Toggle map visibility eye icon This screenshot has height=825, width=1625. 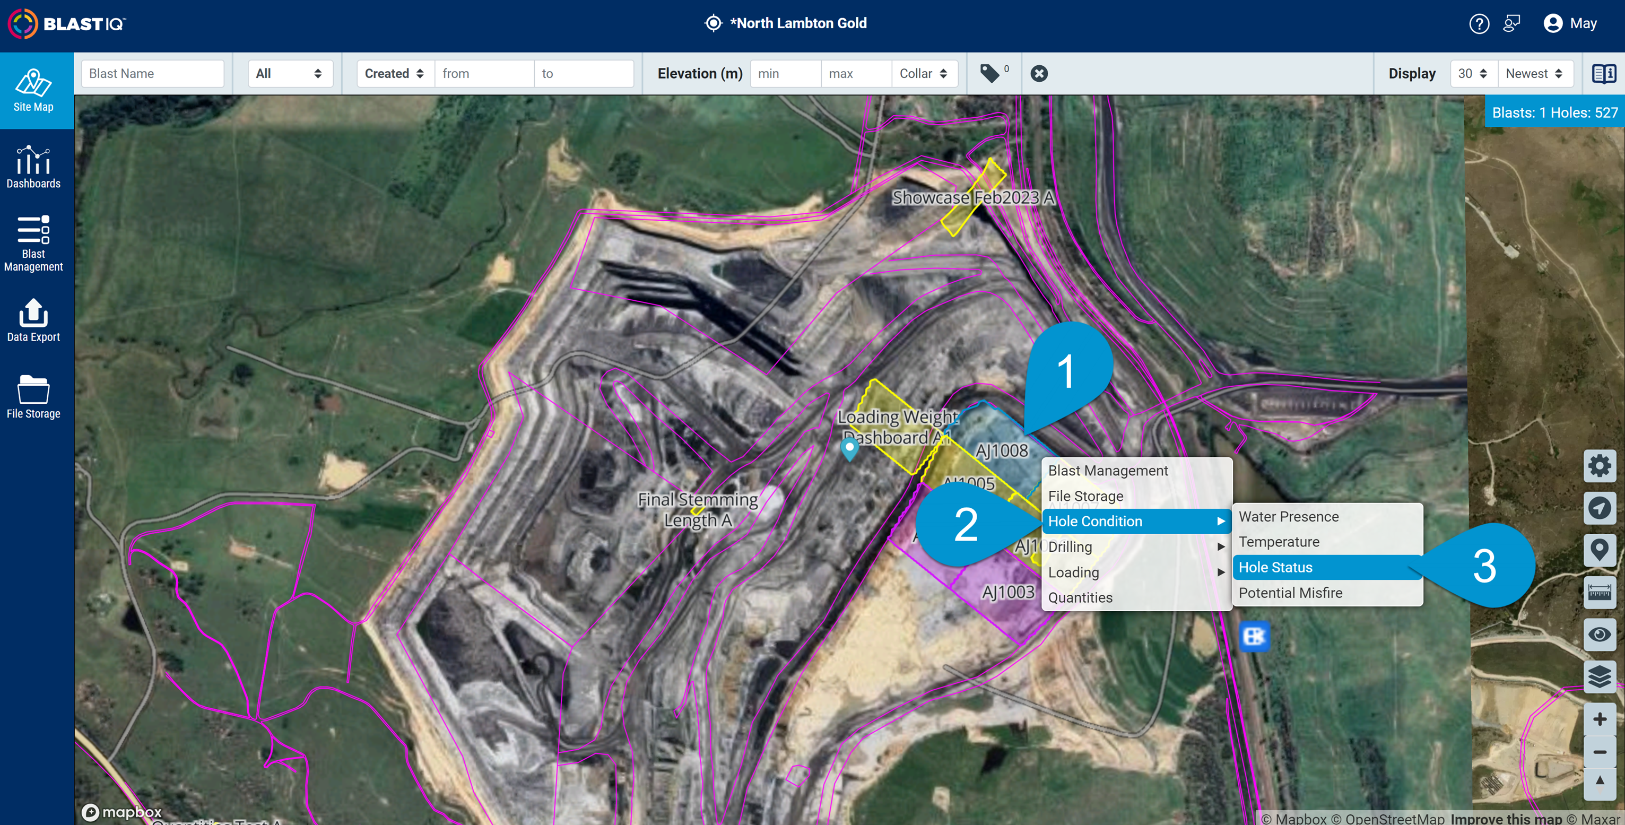1600,634
